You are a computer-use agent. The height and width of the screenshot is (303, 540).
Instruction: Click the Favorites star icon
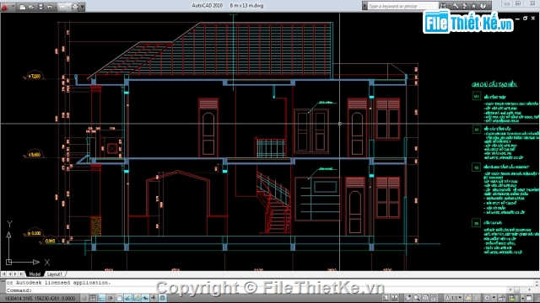click(473, 6)
